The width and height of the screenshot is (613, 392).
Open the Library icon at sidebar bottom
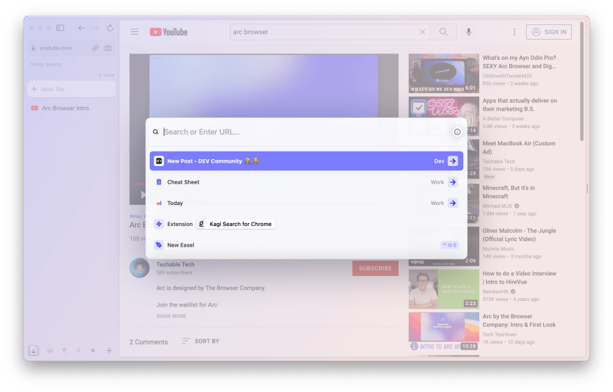pyautogui.click(x=33, y=350)
